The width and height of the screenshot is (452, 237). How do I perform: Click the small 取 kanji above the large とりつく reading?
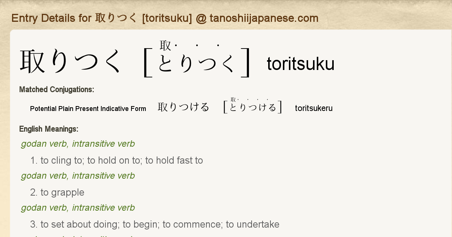(165, 46)
